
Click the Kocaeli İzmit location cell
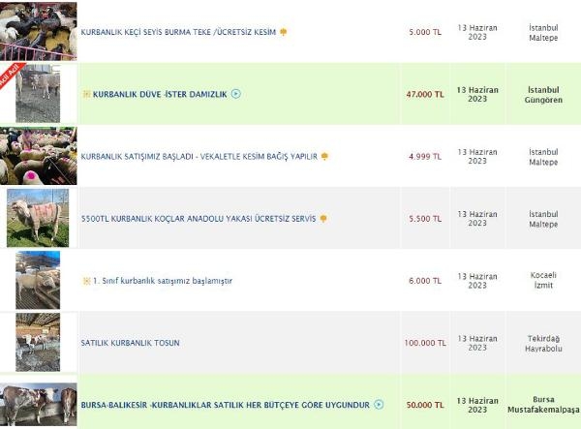pos(543,281)
